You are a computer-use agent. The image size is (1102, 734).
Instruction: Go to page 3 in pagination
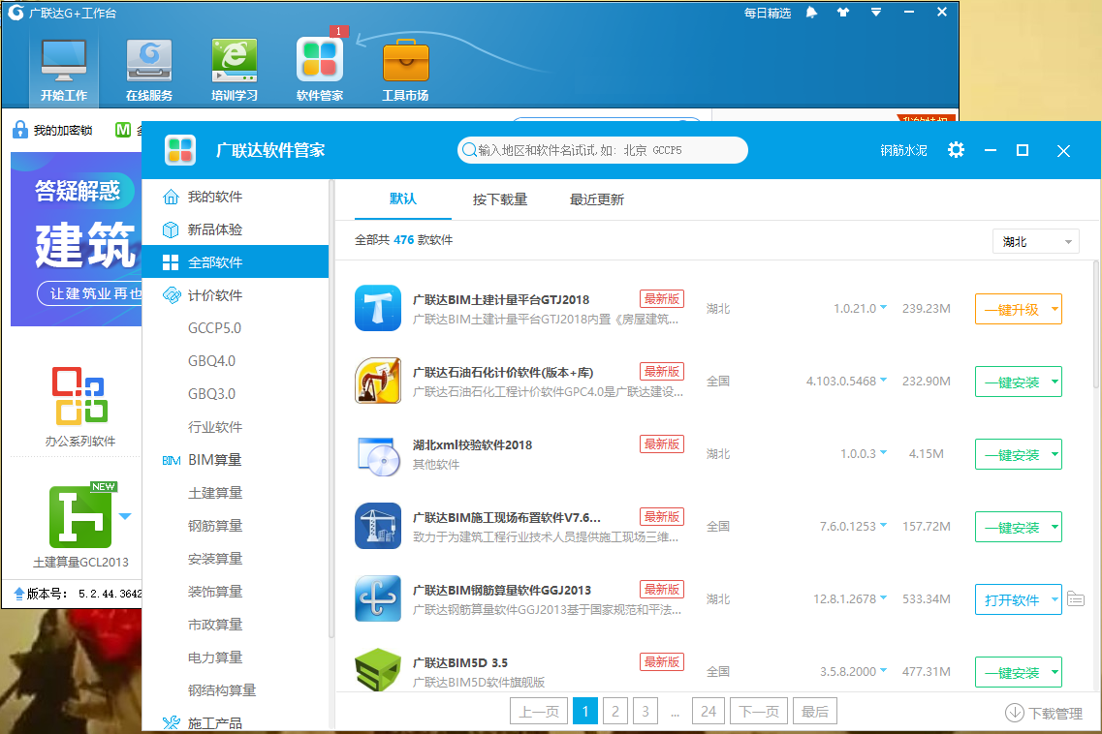[645, 712]
